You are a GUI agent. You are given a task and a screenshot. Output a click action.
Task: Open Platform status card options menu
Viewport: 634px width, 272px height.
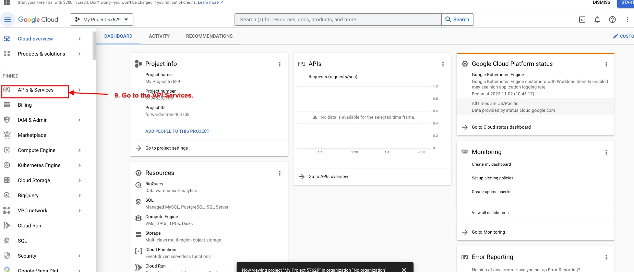(606, 64)
